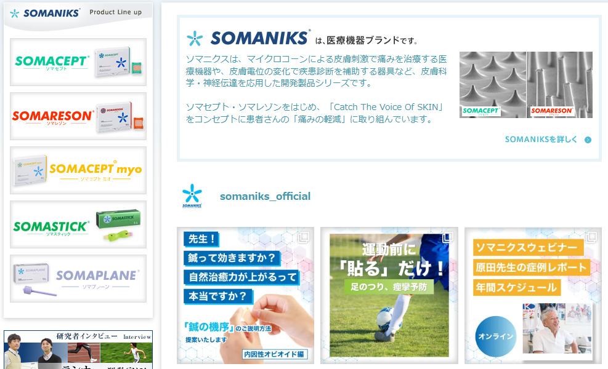The width and height of the screenshot is (608, 369).
Task: Select the SOMACEPT myo product banner
Action: [x=78, y=170]
